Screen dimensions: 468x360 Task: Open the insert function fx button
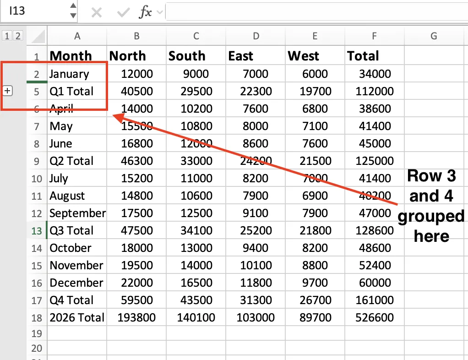[x=145, y=12]
